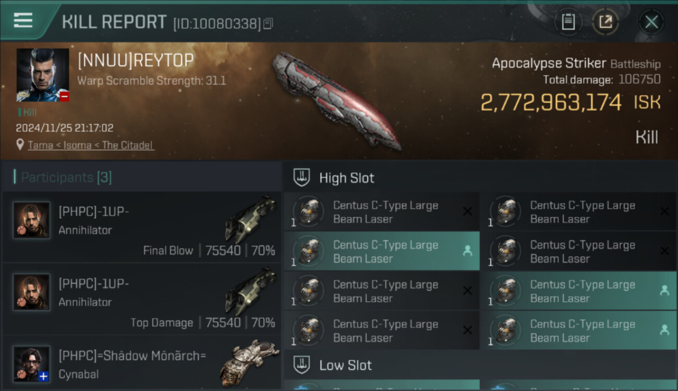Expand the Low Slot section header
The image size is (678, 391).
pos(480,365)
